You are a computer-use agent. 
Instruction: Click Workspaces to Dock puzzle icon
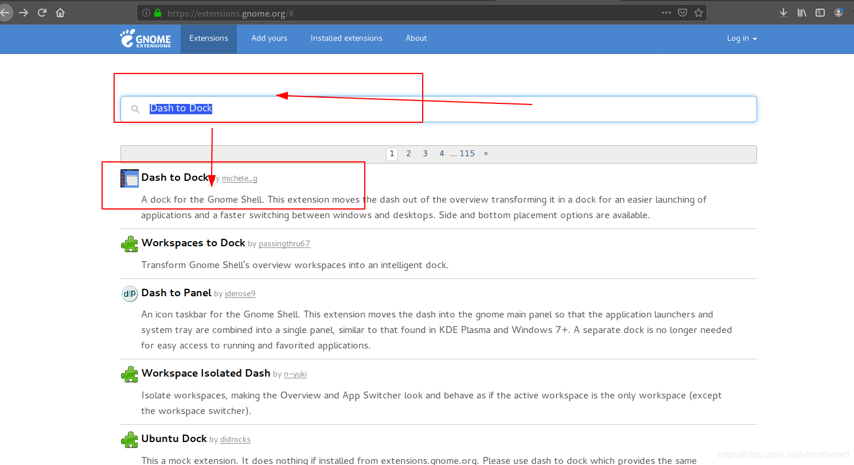click(130, 243)
